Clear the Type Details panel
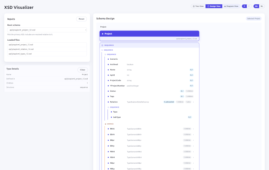The width and height of the screenshot is (269, 170). (x=82, y=70)
